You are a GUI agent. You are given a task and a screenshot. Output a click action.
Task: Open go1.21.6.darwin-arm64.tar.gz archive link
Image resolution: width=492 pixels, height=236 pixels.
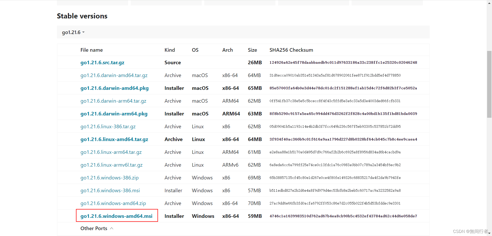113,101
